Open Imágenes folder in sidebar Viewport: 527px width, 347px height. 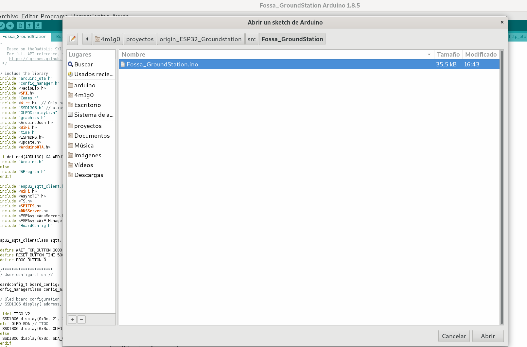point(91,155)
